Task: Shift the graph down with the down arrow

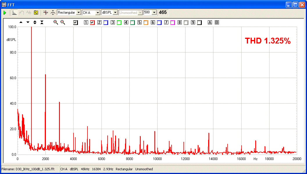Action: tap(28, 22)
